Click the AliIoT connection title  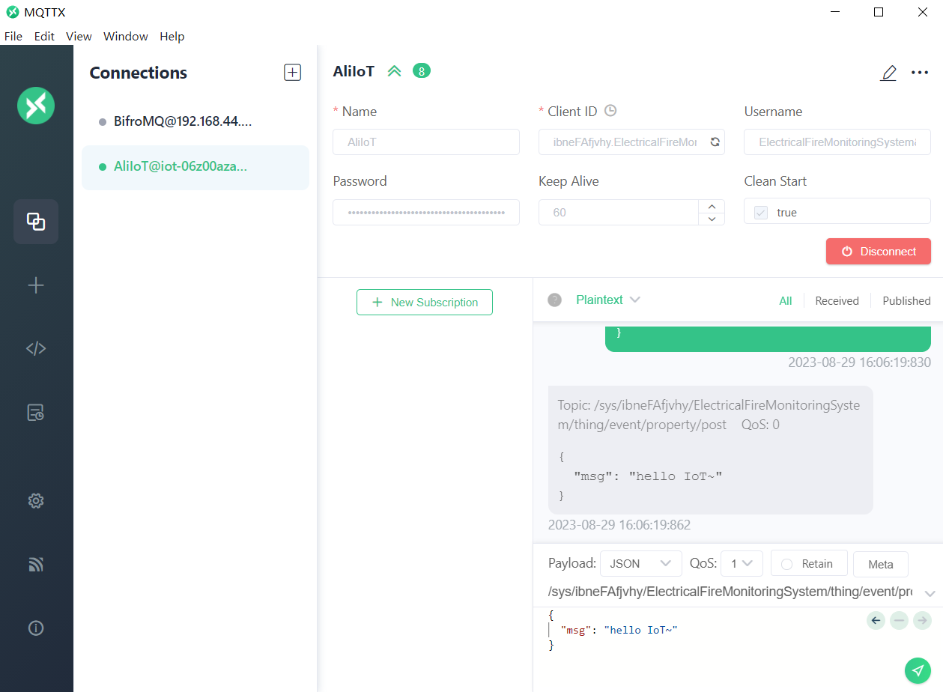(x=354, y=72)
